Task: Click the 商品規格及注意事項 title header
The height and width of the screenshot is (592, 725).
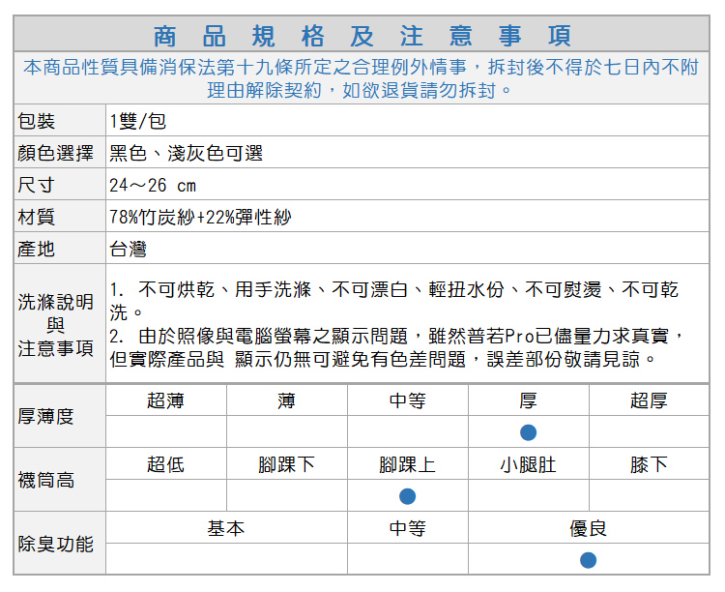Action: coord(362,36)
